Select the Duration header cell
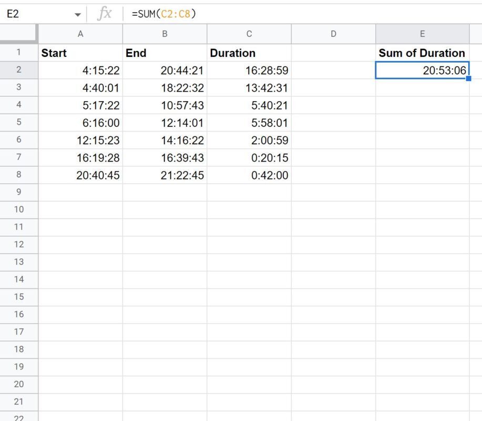 click(249, 53)
